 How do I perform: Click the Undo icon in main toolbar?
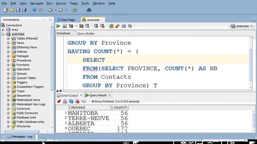click(34, 10)
